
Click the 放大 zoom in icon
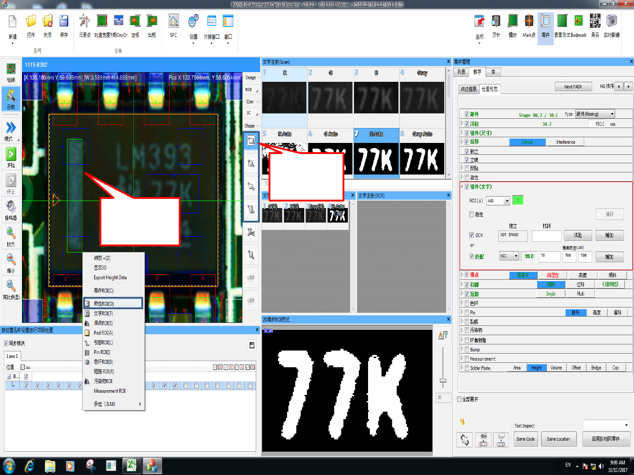[11, 236]
